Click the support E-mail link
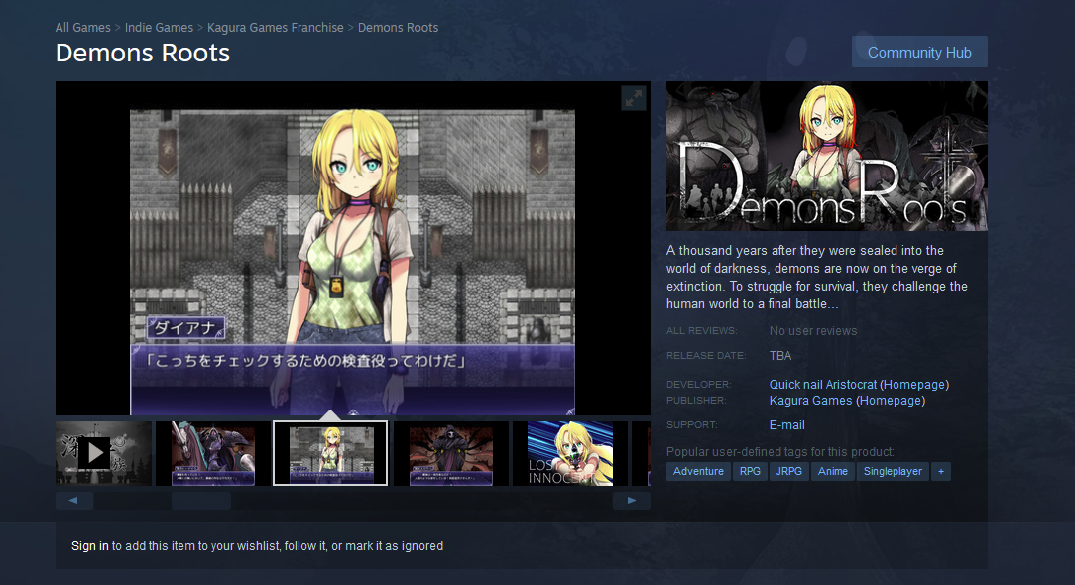 click(787, 425)
